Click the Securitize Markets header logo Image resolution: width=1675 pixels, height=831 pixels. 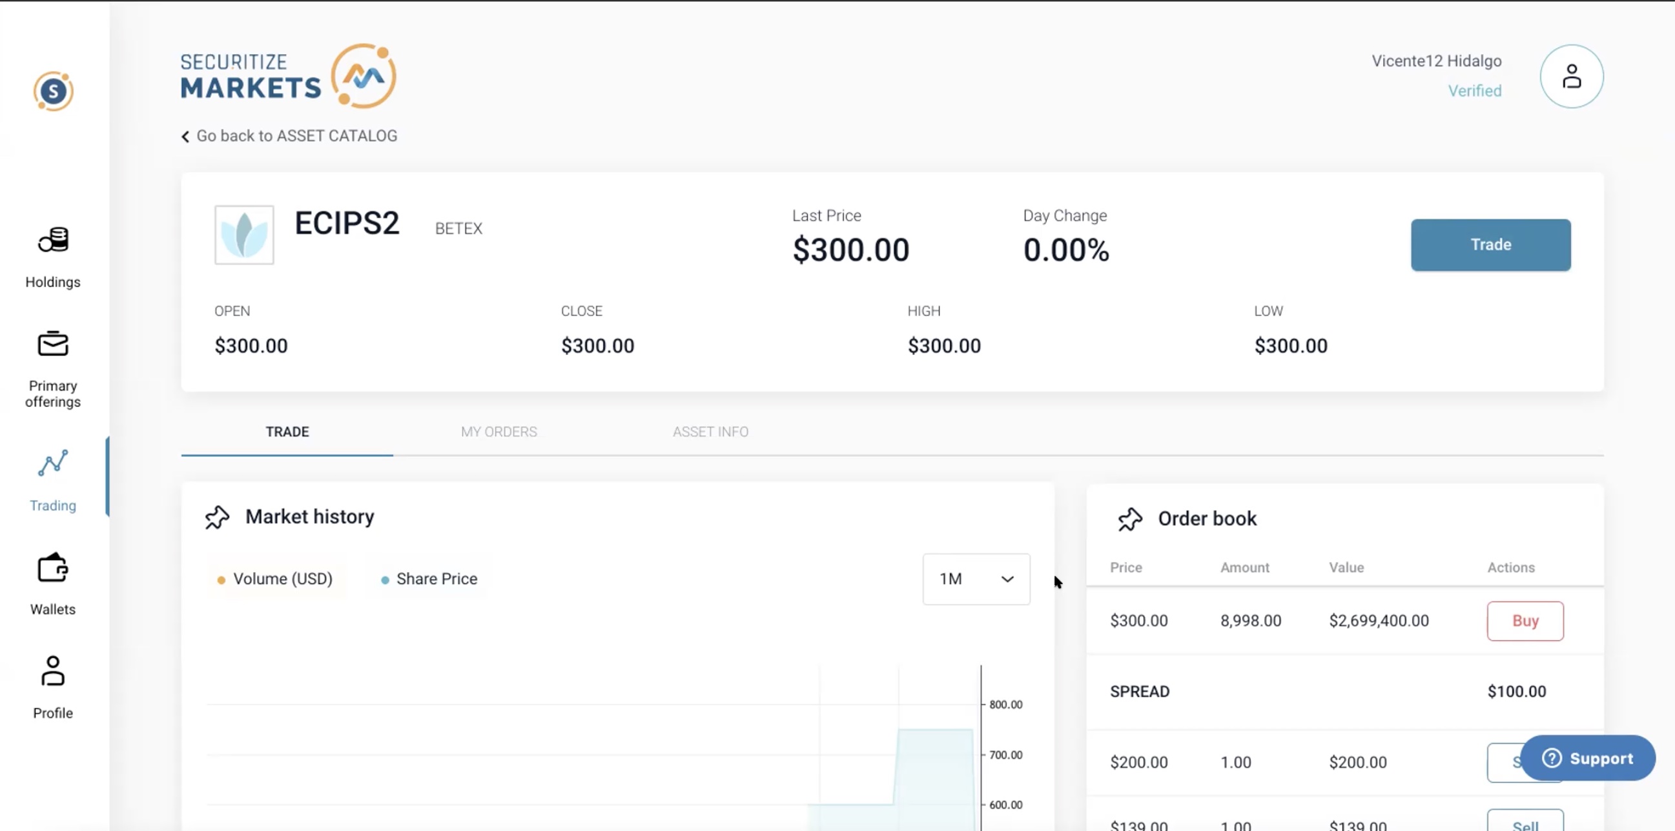click(x=288, y=76)
